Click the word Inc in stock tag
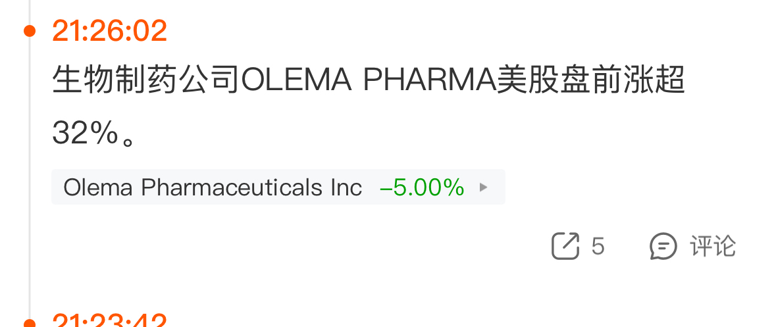 346,188
